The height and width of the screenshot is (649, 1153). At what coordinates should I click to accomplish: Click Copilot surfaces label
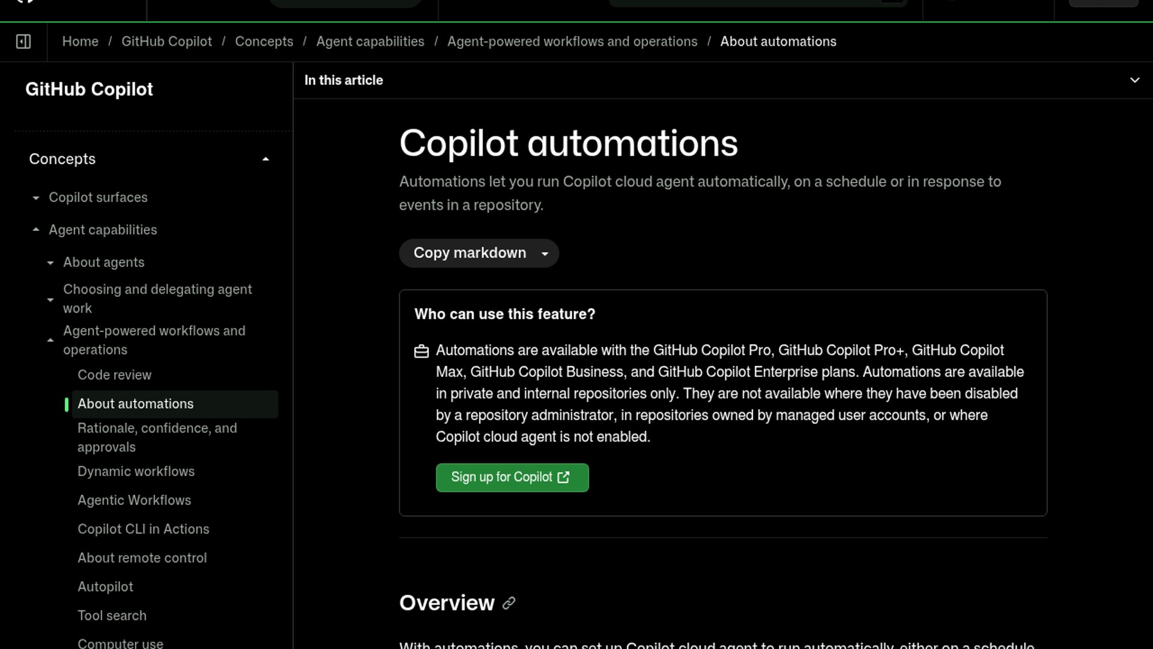98,198
